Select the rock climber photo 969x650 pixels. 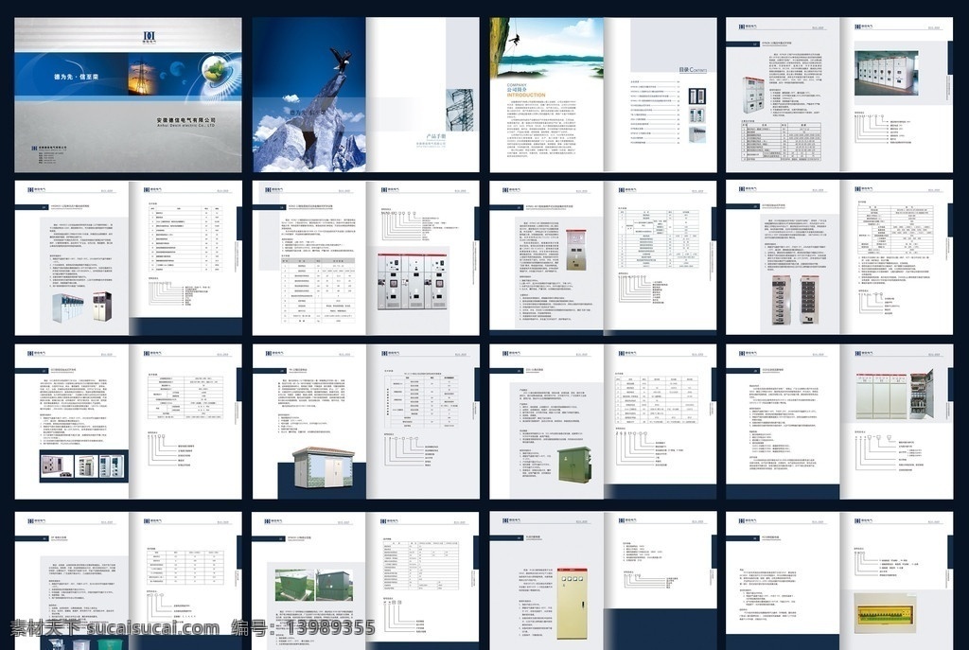547,47
